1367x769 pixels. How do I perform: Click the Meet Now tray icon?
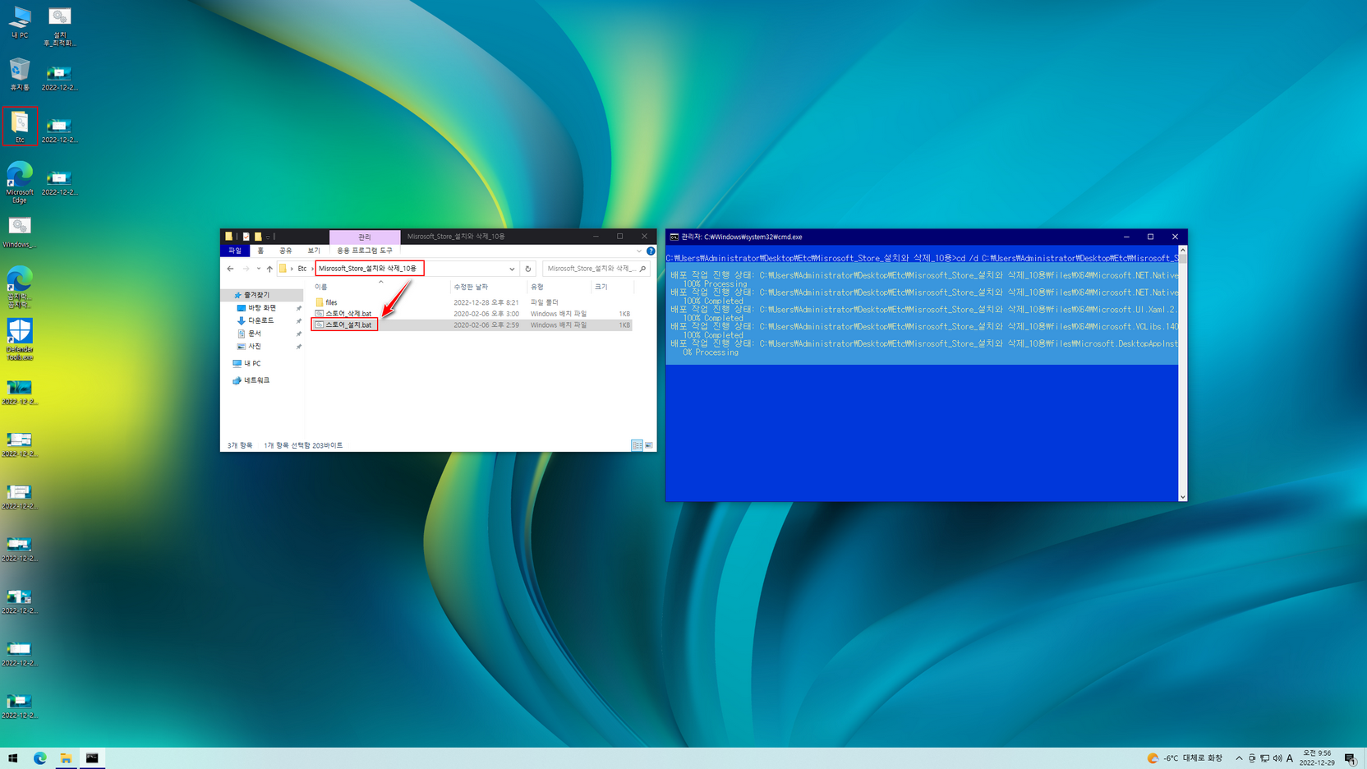[1252, 758]
